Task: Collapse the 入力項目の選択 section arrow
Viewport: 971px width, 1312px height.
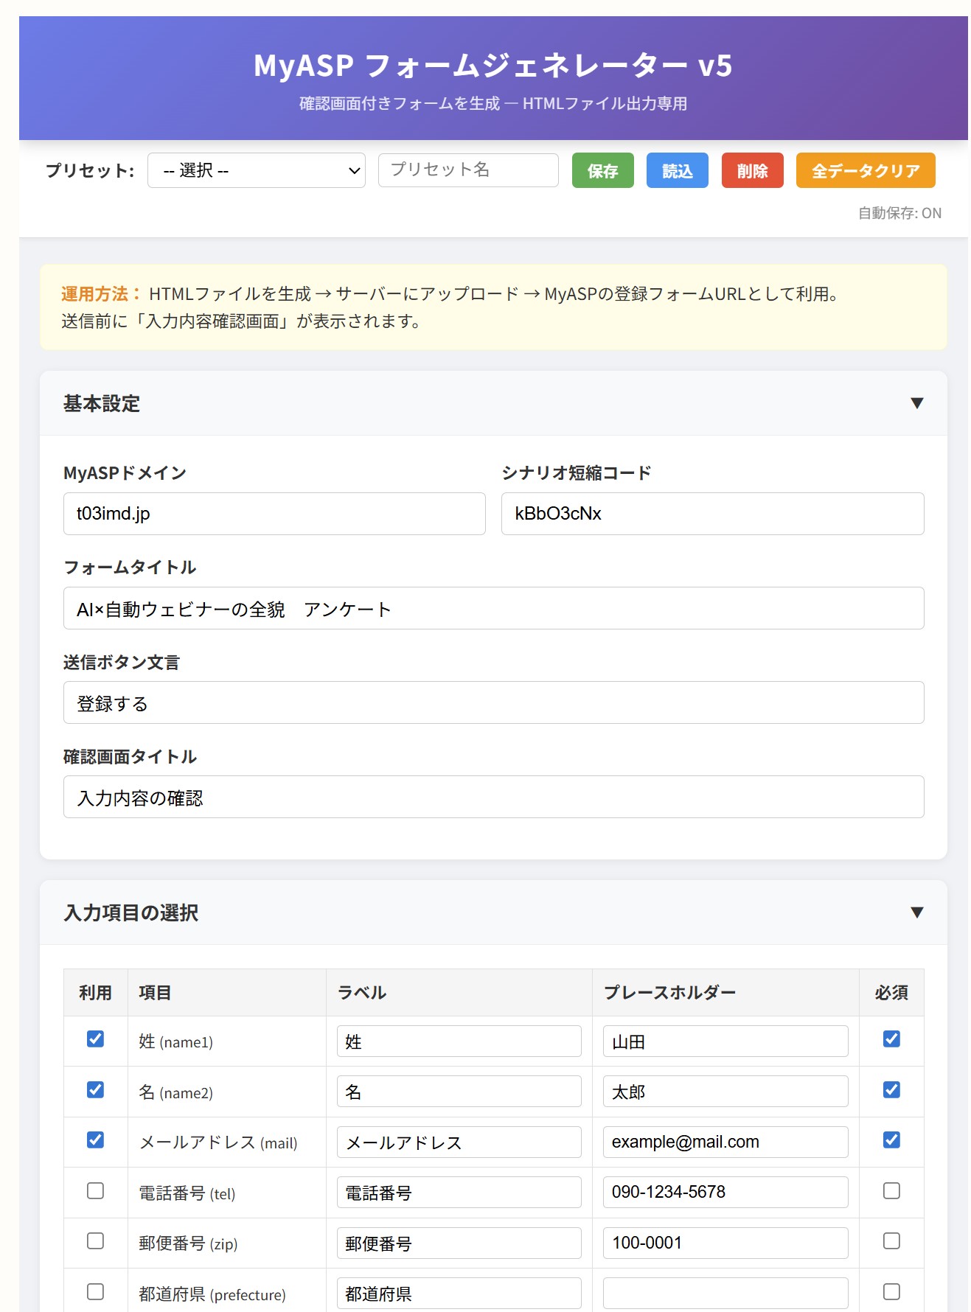Action: click(916, 913)
